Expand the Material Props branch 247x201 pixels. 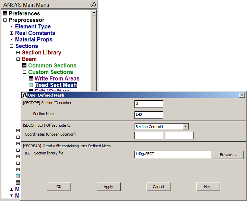tap(11, 40)
